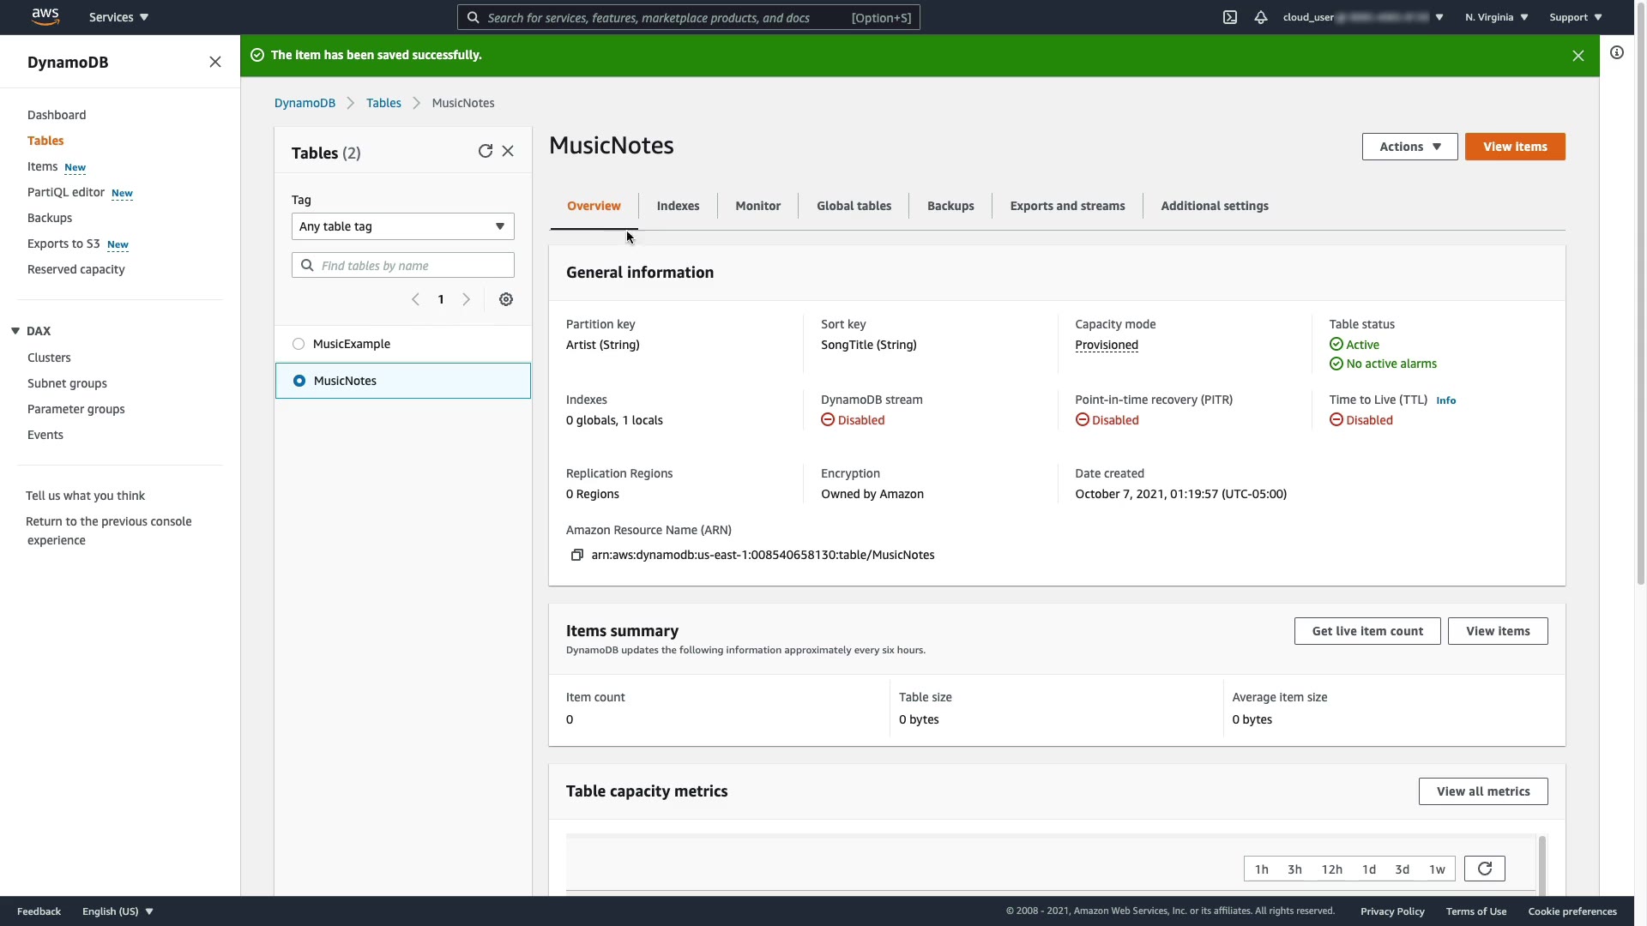Switch to the Indexes tab
The image size is (1647, 926).
(678, 206)
